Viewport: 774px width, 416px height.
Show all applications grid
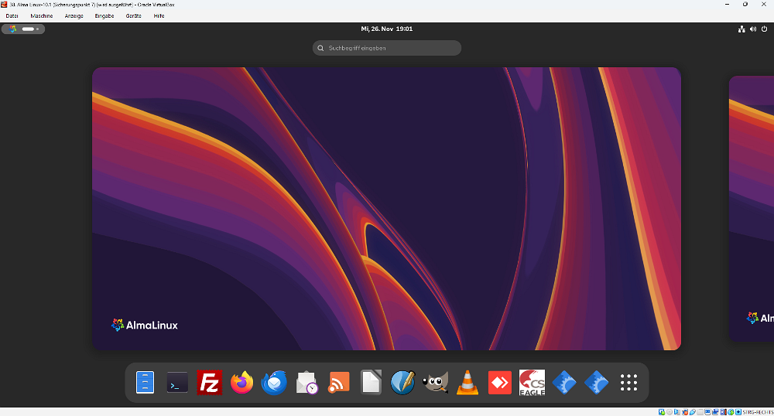click(x=628, y=383)
